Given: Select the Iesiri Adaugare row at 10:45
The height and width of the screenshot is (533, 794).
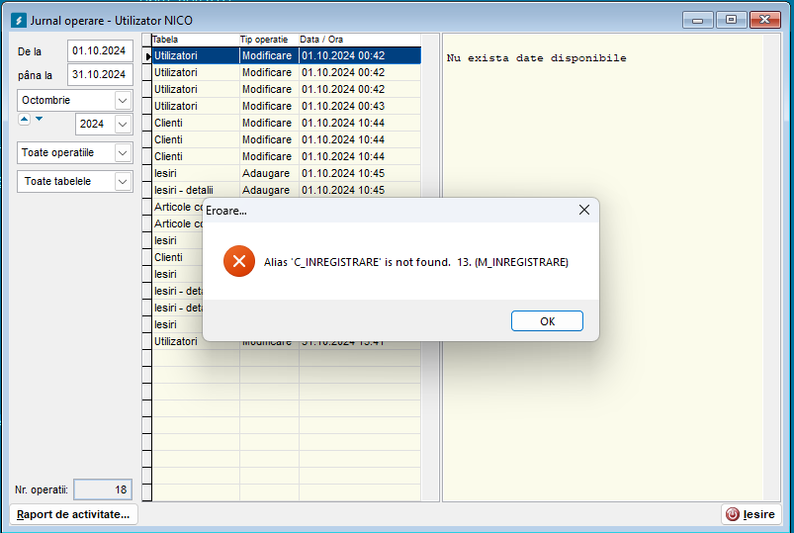Looking at the screenshot, I should [287, 173].
